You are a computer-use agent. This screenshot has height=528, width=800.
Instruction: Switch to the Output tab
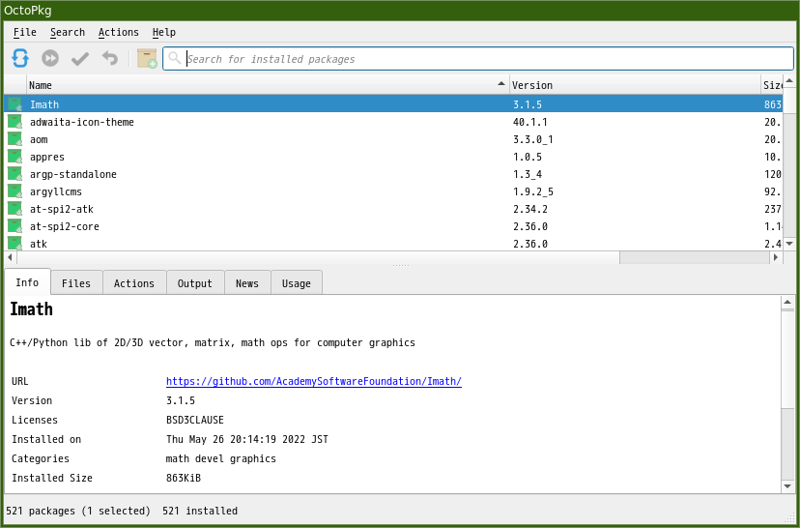point(195,283)
